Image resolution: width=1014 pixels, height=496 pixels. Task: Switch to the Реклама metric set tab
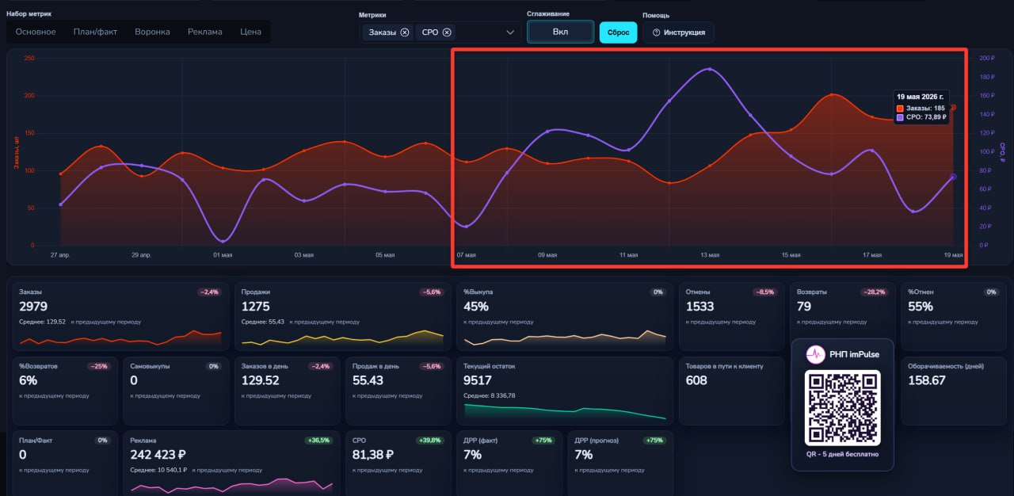click(x=205, y=32)
